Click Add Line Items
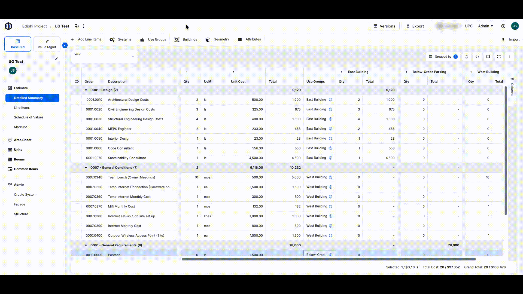Viewport: 523px width, 294px height. [86, 39]
